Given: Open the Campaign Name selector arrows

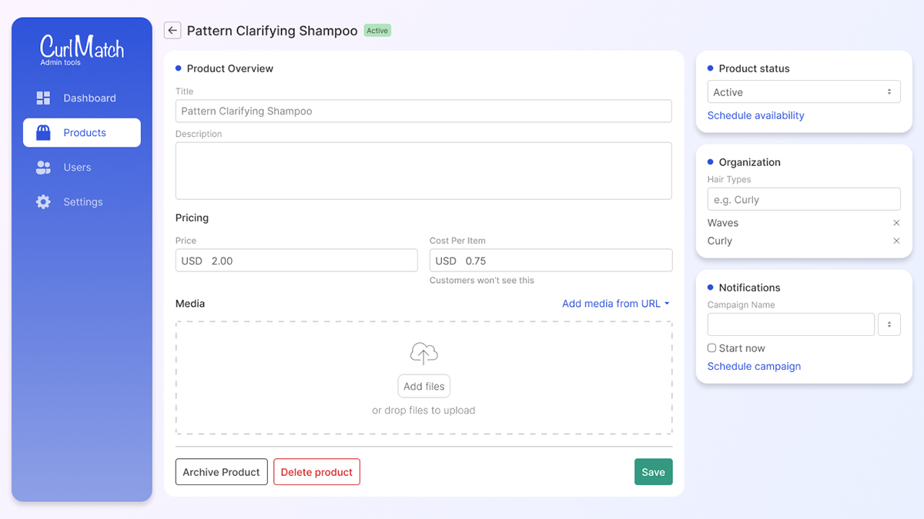Looking at the screenshot, I should click(889, 324).
